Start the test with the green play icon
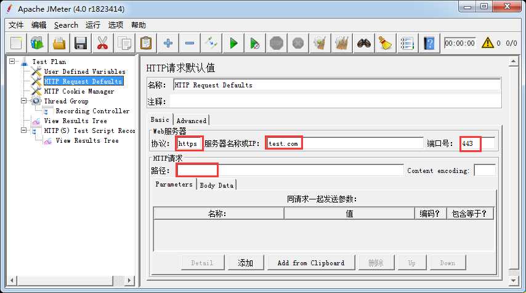Screen dimensions: 526x293 (233, 43)
